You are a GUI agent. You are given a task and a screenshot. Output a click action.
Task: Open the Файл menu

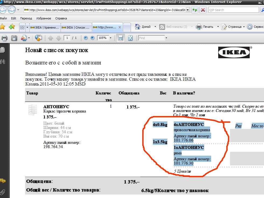click(3, 18)
